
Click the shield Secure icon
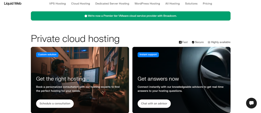click(193, 42)
